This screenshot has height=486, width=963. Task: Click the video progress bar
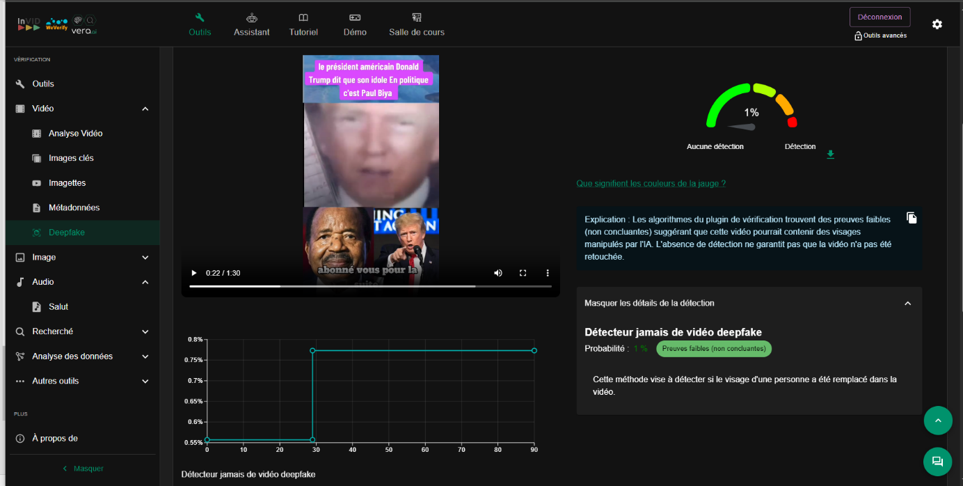[x=370, y=286]
